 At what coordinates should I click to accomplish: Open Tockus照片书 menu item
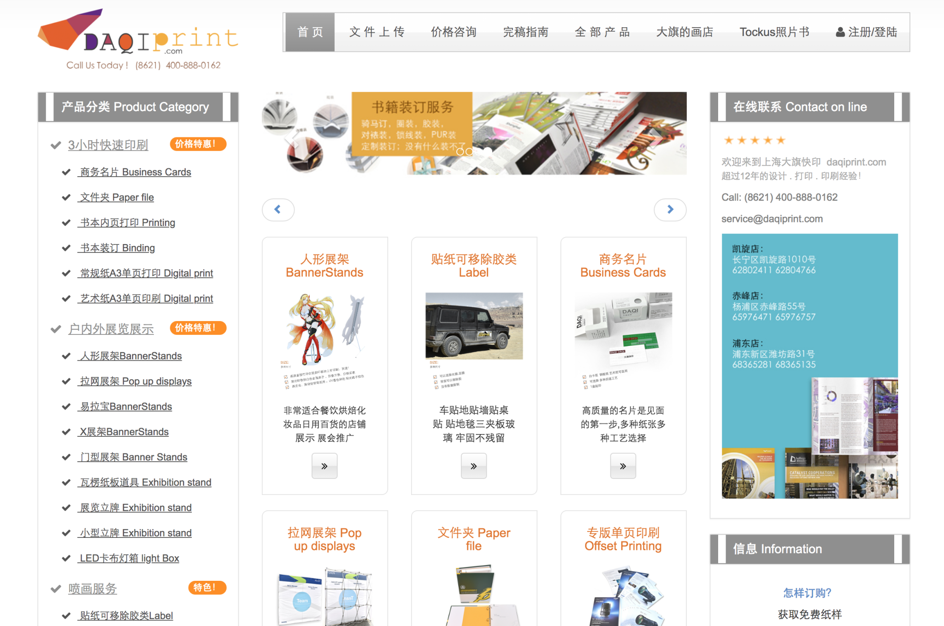pos(774,32)
